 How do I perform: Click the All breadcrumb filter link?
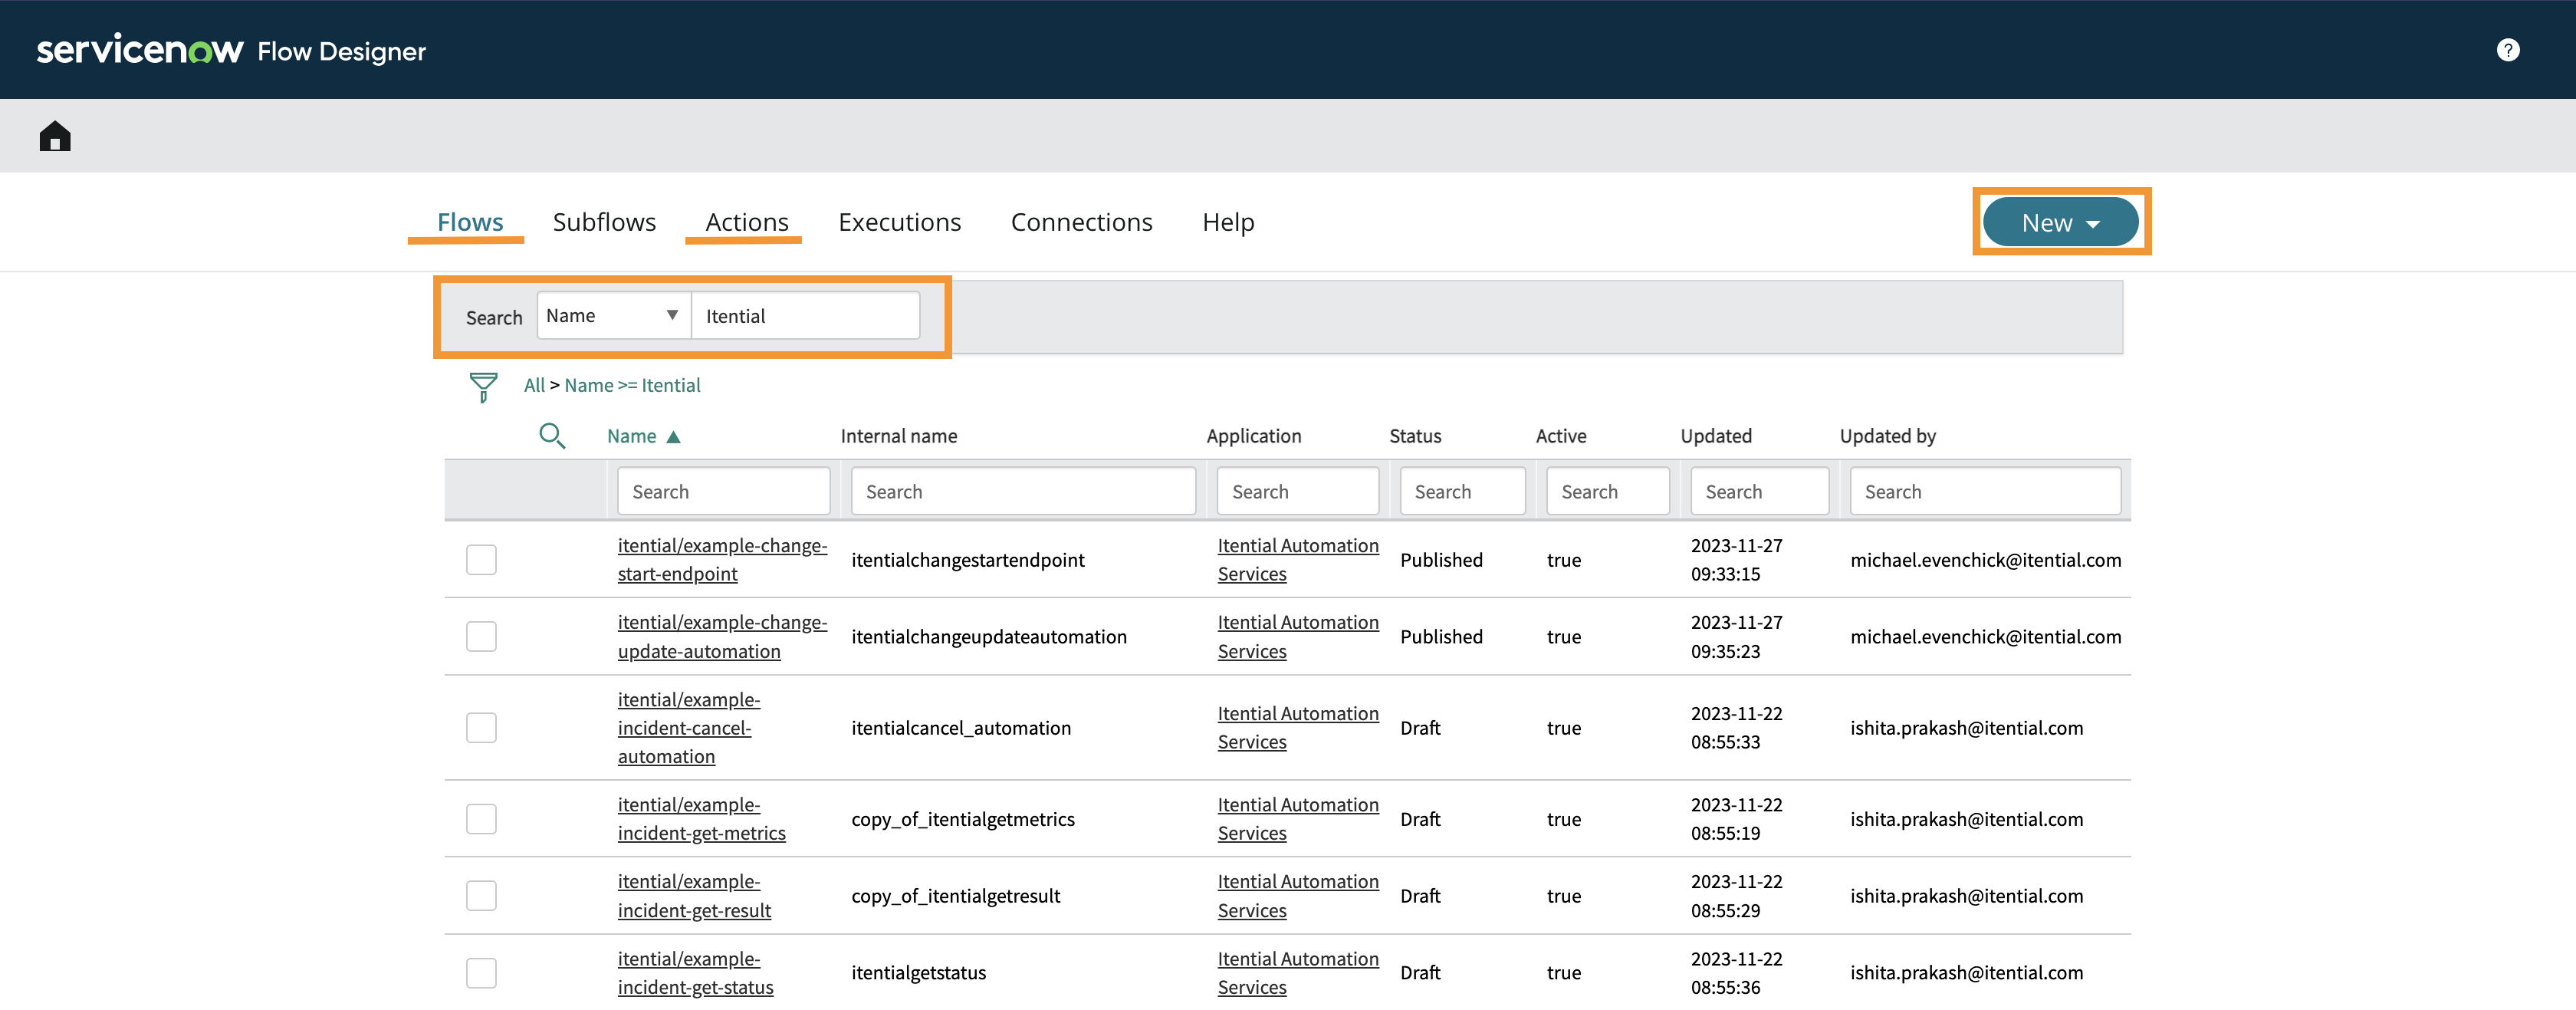pyautogui.click(x=534, y=385)
